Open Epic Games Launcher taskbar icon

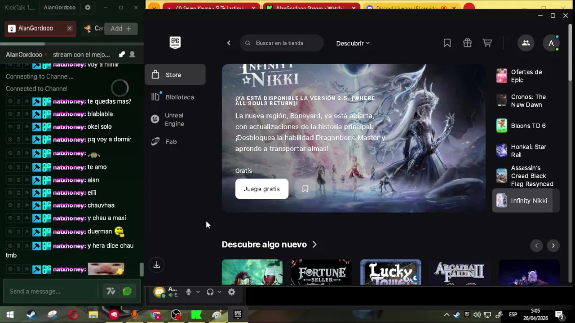(238, 315)
